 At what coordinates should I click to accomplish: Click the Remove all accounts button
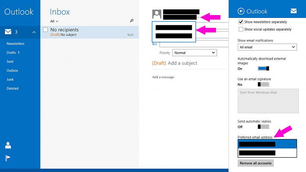point(256,163)
